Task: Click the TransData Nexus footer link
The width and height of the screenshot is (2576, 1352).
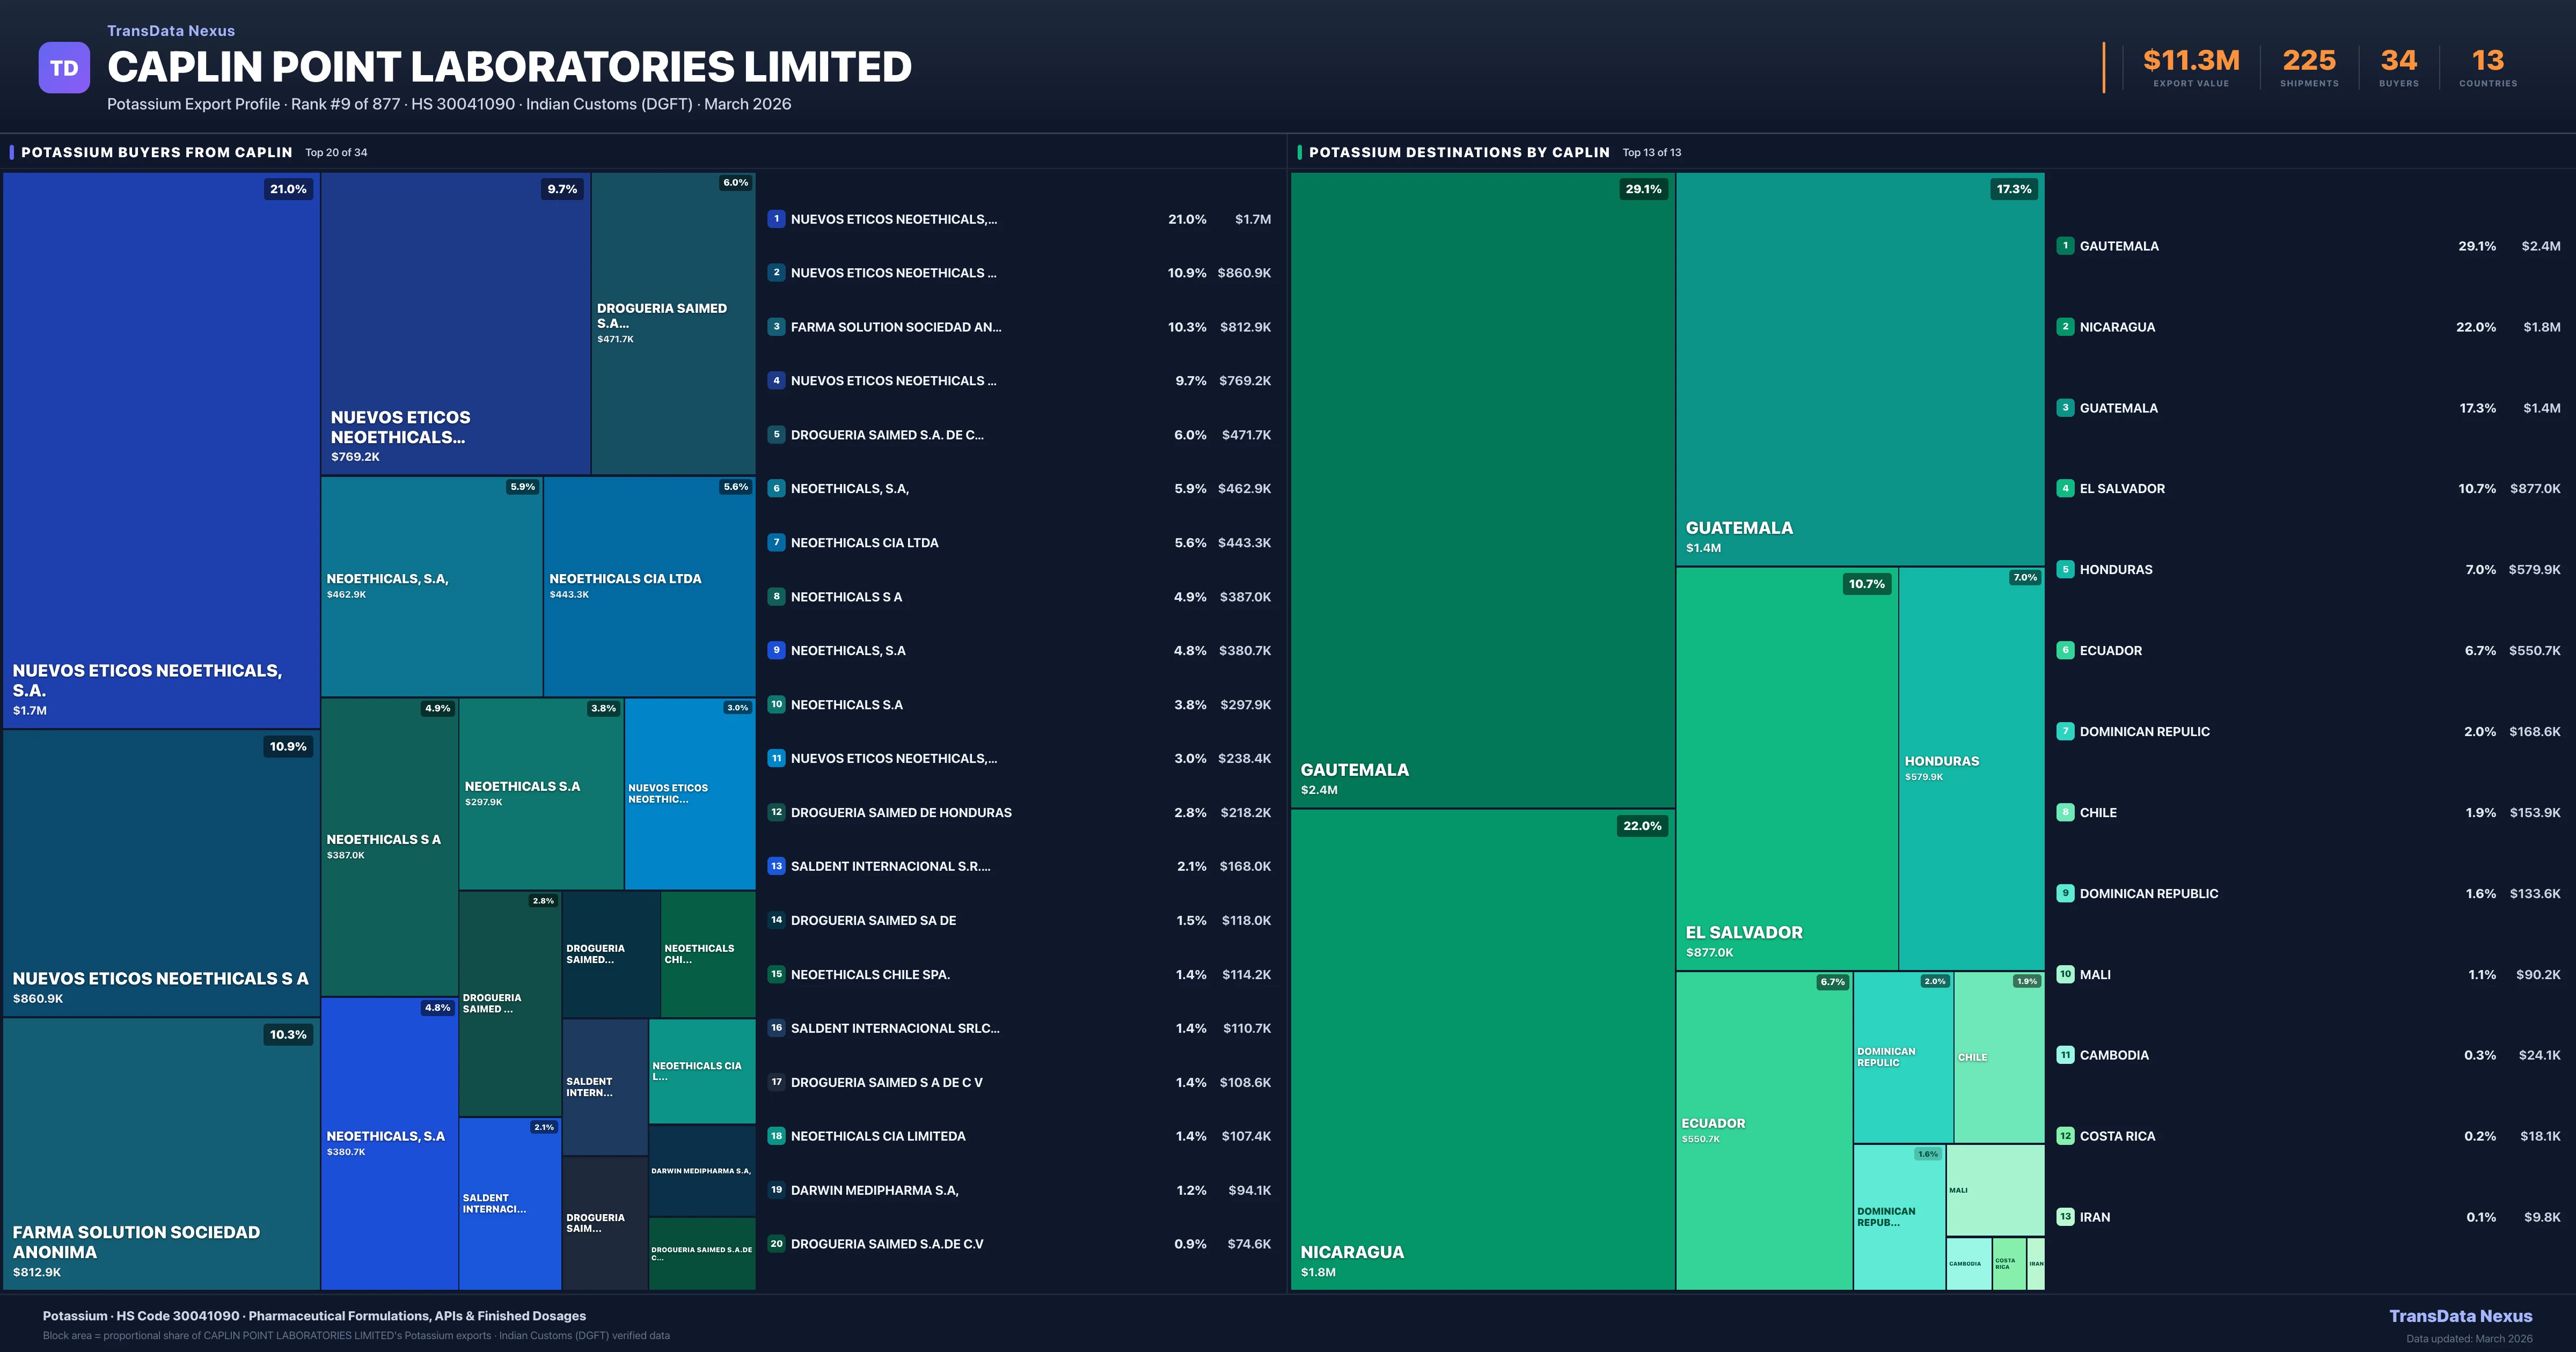Action: (2460, 1316)
